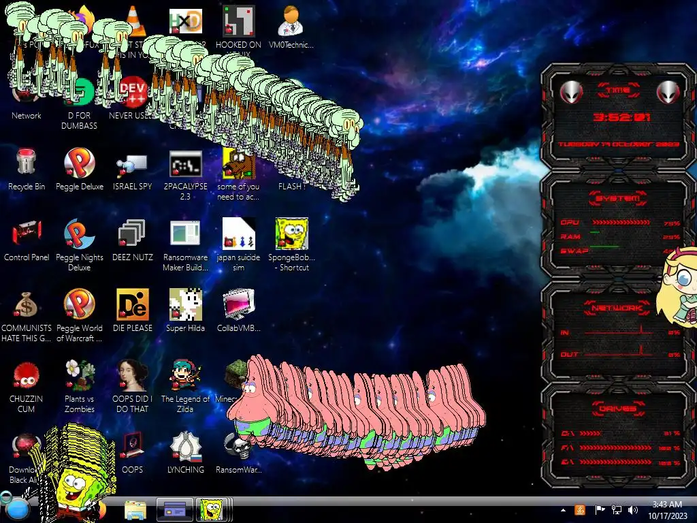Show hidden system tray icons
Screen dimensions: 697x523
pyautogui.click(x=563, y=510)
